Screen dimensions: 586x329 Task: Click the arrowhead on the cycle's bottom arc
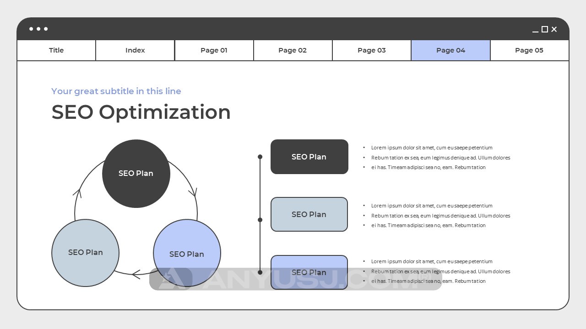click(x=136, y=274)
